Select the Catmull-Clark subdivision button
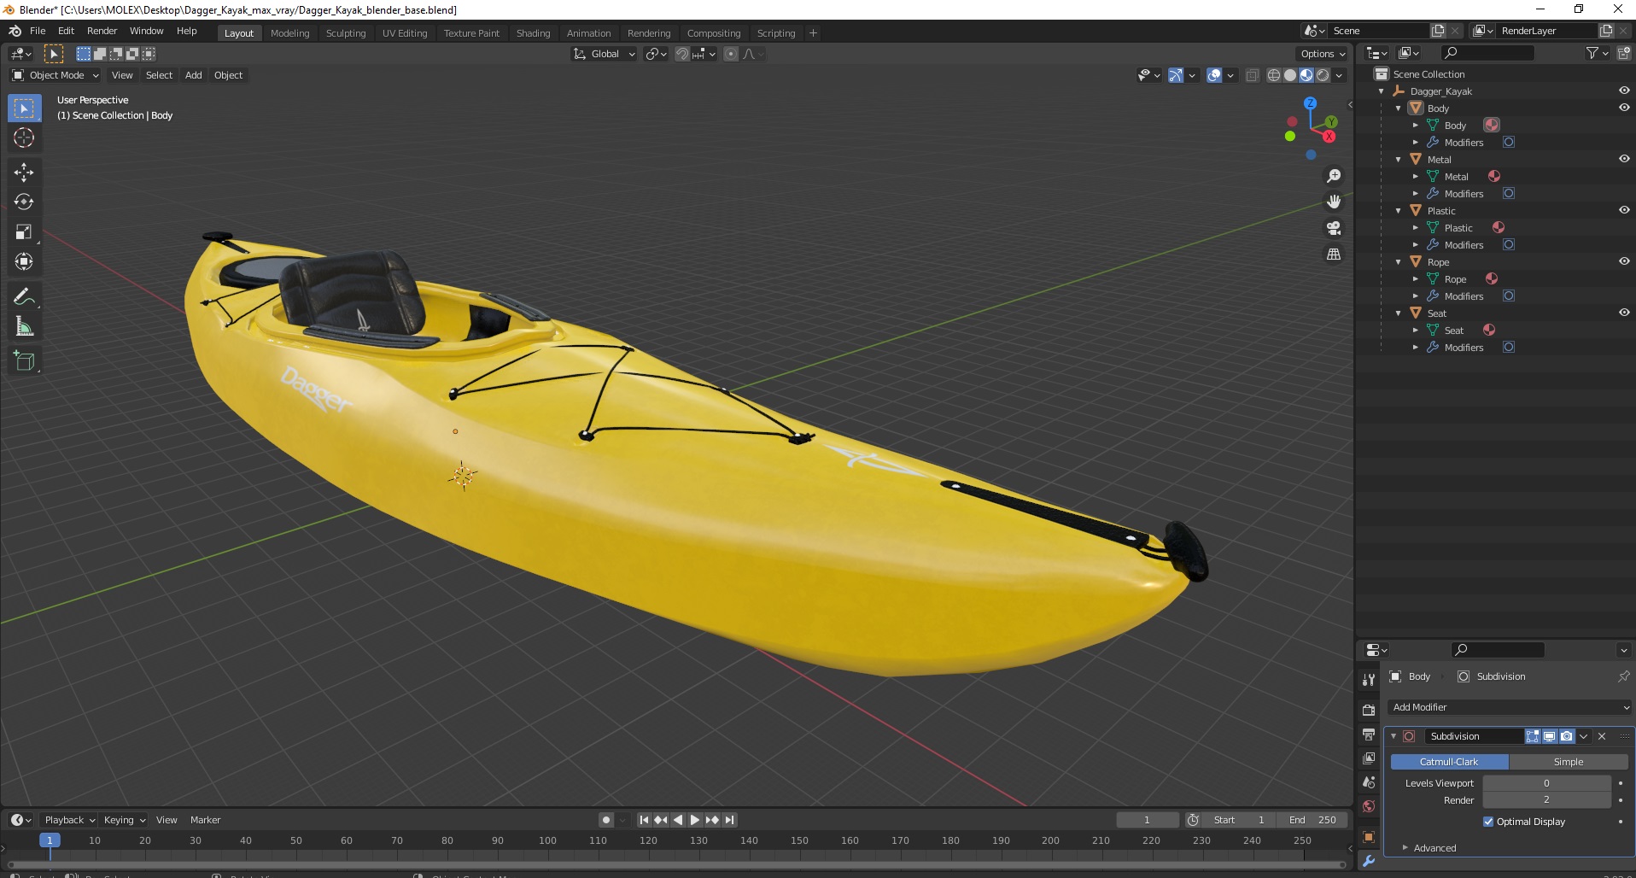Viewport: 1636px width, 878px height. 1449,762
